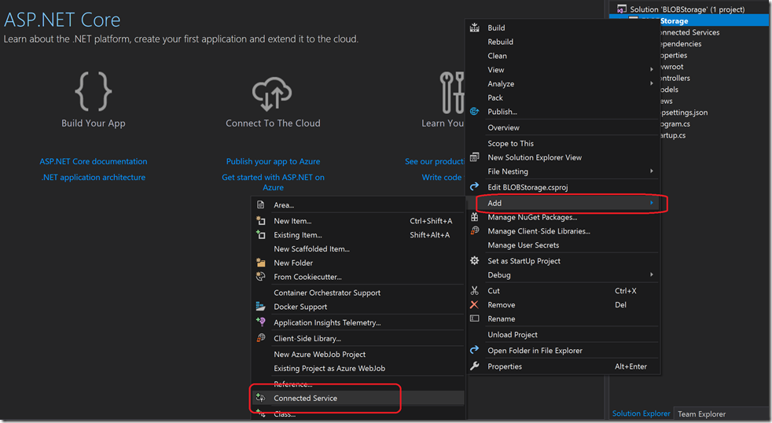Expand the Analyze submenu arrow

point(652,83)
